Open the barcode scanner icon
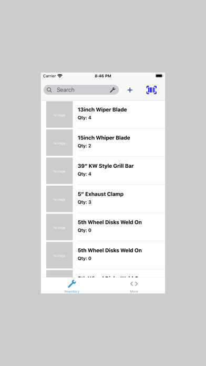This screenshot has height=366, width=206. [151, 90]
